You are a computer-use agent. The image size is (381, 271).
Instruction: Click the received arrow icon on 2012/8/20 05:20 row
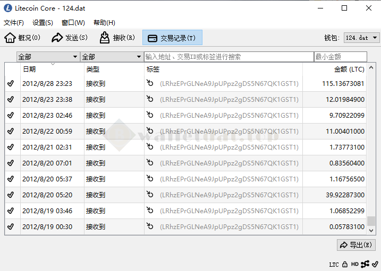click(150, 195)
